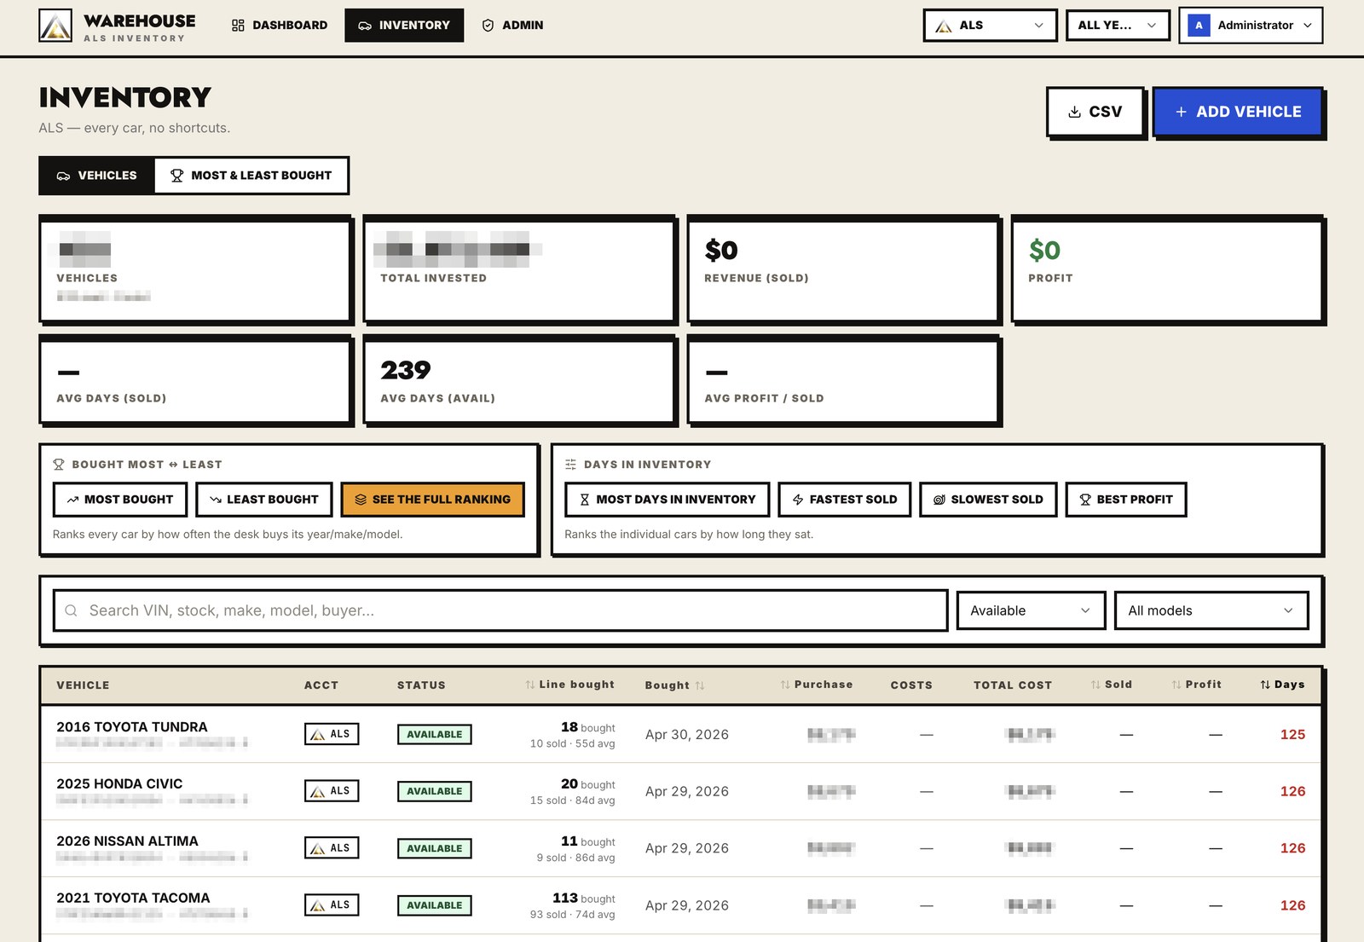Click the Days In Inventory sliders icon

tap(570, 465)
